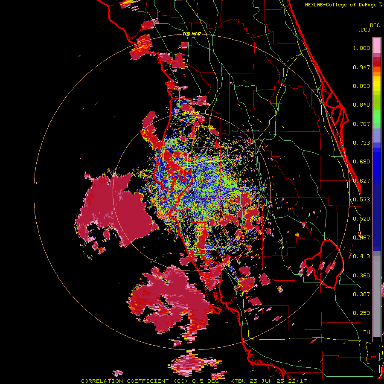The height and width of the screenshot is (384, 384).
Task: Click the Lake Okeechobee outline
Action: tap(324, 264)
